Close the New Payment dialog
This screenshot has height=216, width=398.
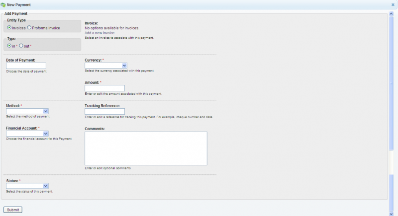(393, 4)
